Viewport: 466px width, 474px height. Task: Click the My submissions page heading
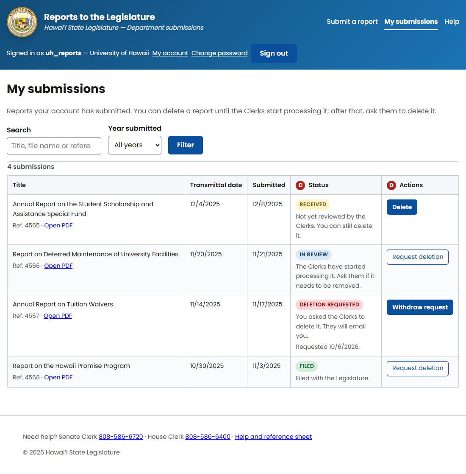(x=56, y=89)
